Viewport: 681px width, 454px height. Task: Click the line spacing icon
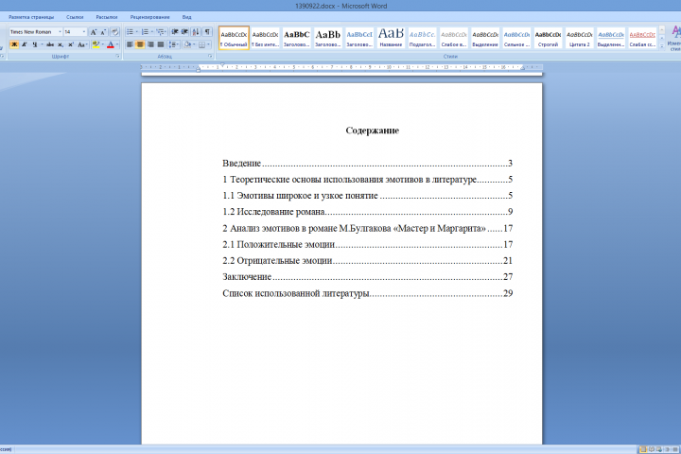(x=172, y=44)
